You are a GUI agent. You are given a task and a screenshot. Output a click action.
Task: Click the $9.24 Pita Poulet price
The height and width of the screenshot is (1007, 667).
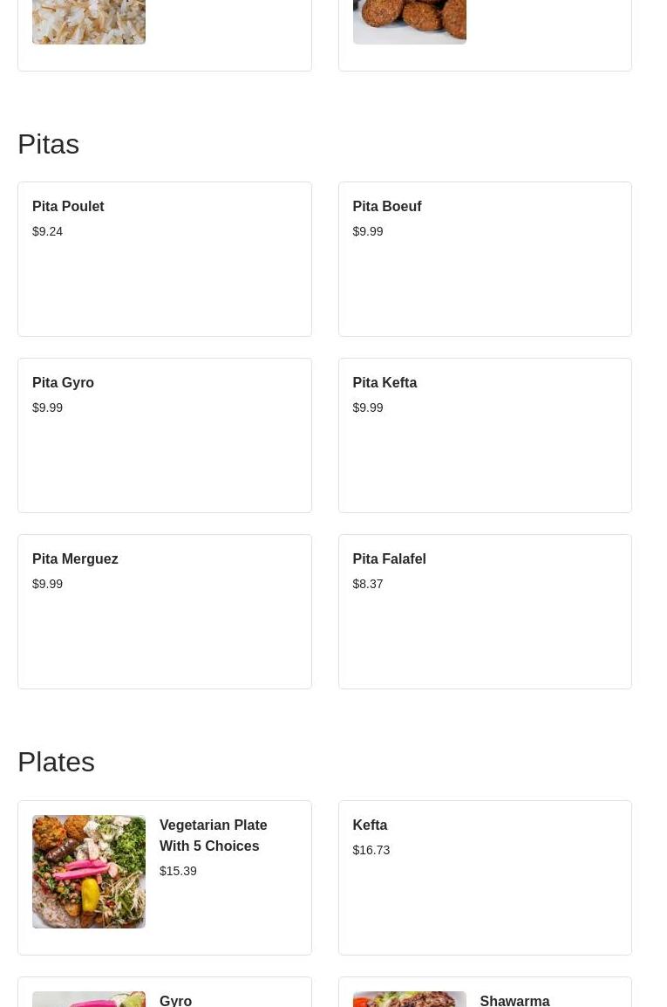coord(48,231)
